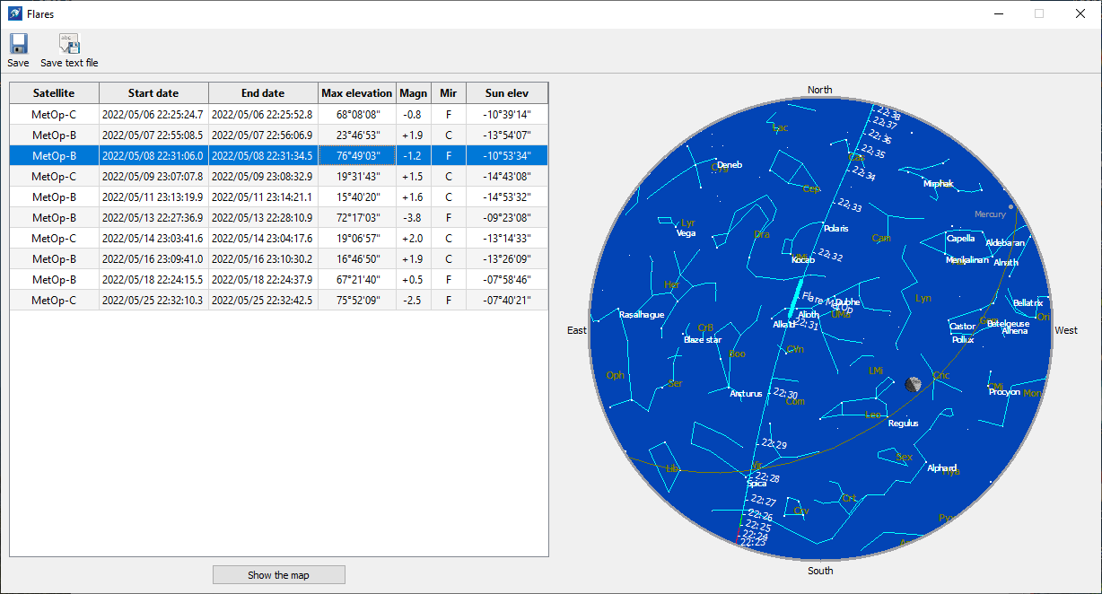Click the Pollux star label
The height and width of the screenshot is (594, 1102).
[x=963, y=340]
